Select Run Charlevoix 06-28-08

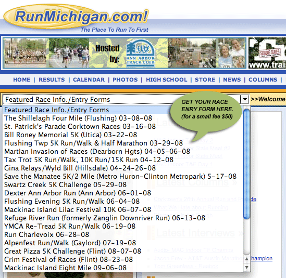[122, 234]
